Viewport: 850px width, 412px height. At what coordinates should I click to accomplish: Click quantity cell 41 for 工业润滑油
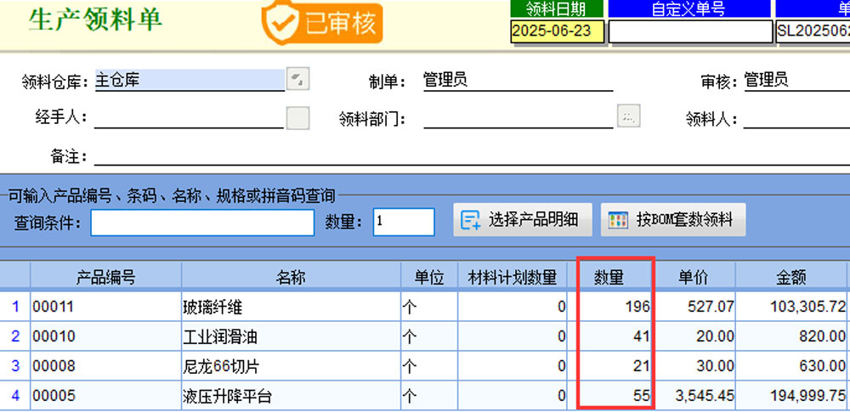point(615,336)
